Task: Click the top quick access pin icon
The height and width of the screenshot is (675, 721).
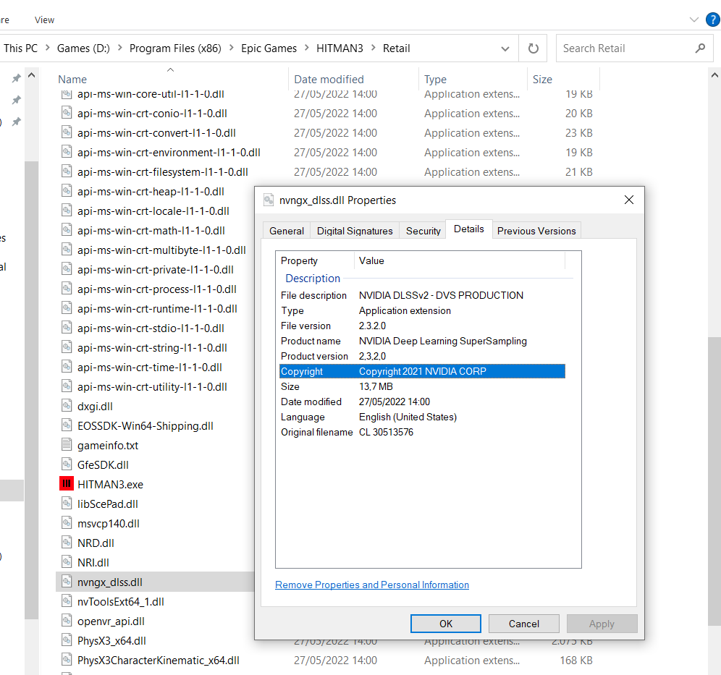Action: point(17,78)
